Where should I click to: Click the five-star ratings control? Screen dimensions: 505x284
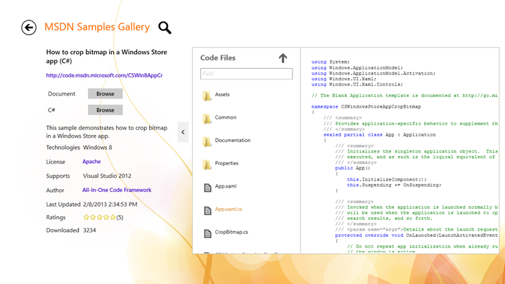pyautogui.click(x=99, y=217)
